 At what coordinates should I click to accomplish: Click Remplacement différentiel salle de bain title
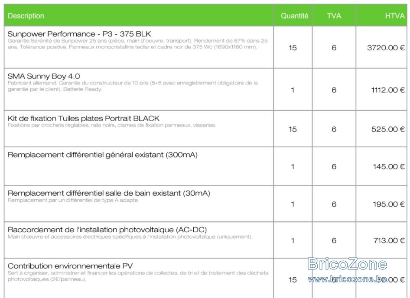(x=109, y=193)
